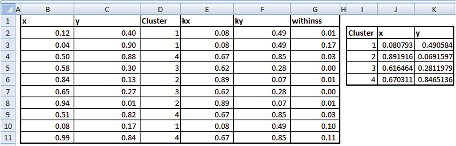This screenshot has width=456, height=146.
Task: Select column B header
Action: coord(48,10)
